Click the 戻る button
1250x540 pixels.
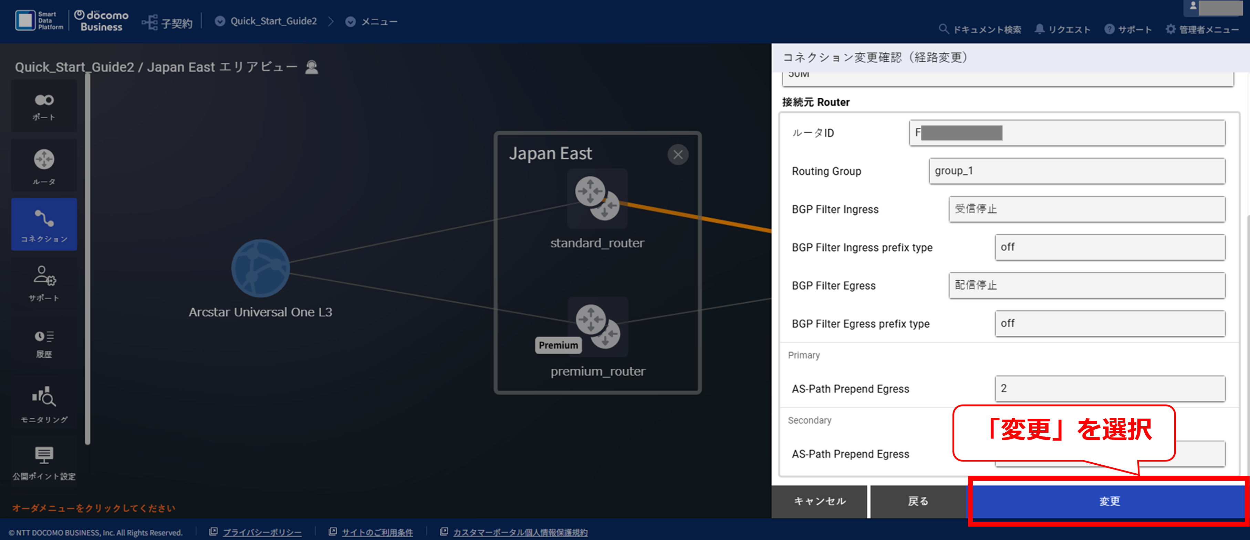click(x=918, y=501)
